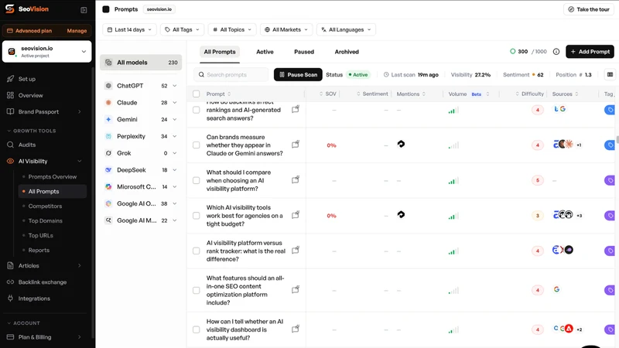
Task: Click Google source icon in SEO content optimization row
Action: coord(556,289)
